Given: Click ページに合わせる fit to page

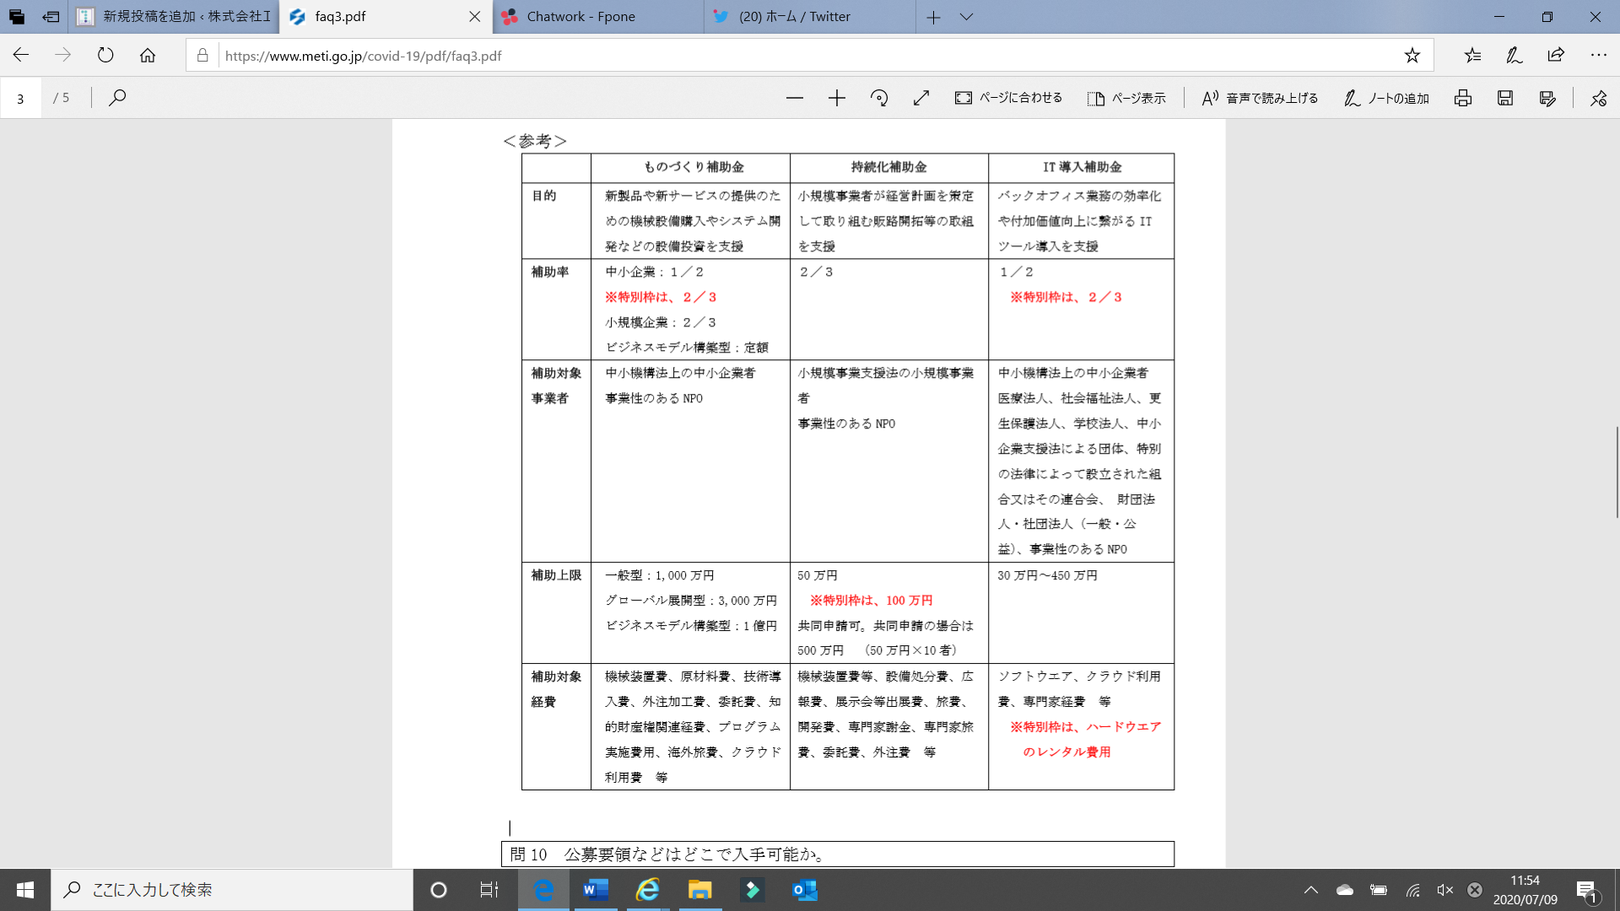Looking at the screenshot, I should coord(1008,98).
